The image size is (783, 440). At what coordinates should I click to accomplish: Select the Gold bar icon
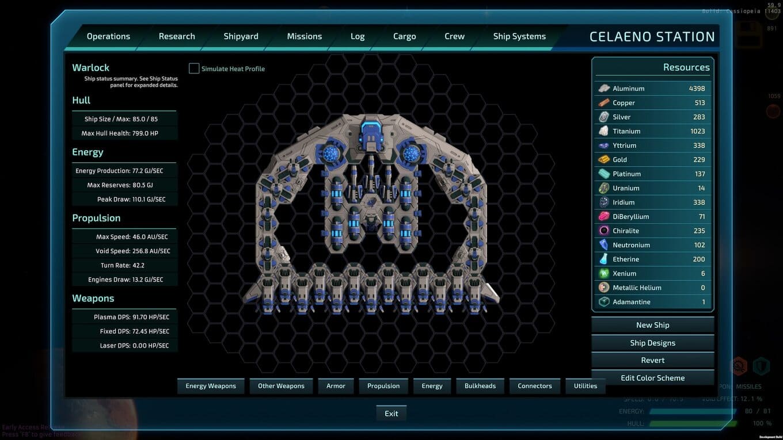(x=604, y=160)
